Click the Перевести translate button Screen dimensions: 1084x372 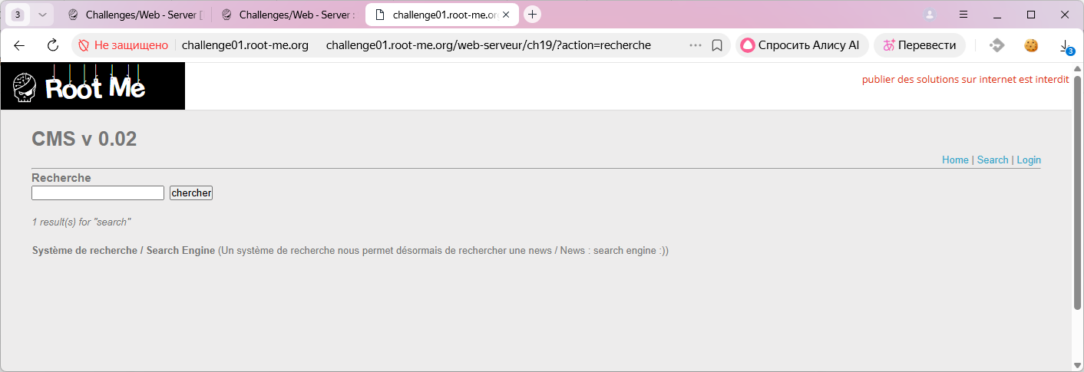coord(920,45)
